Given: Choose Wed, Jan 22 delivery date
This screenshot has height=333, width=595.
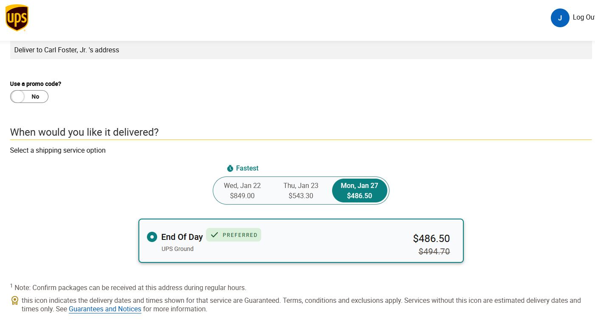Looking at the screenshot, I should [242, 191].
